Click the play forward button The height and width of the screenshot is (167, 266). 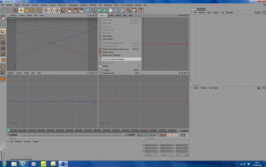[x=148, y=135]
